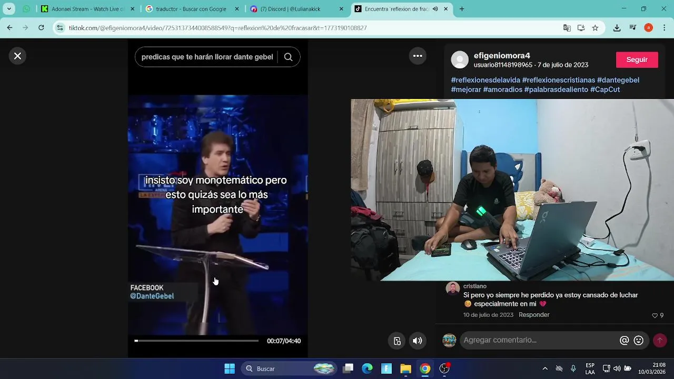Screen dimensions: 674x379
Task: Open the browser downloads icon
Action: coord(617,28)
